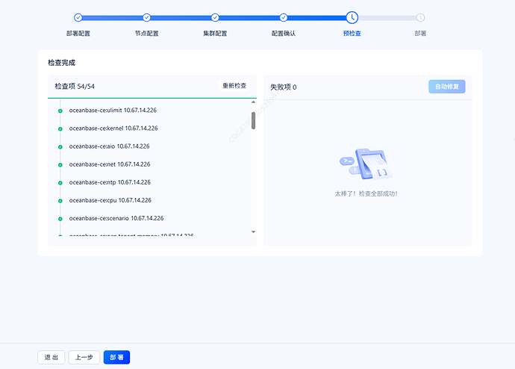
Task: Select the 集群配置 step label
Action: pyautogui.click(x=215, y=33)
